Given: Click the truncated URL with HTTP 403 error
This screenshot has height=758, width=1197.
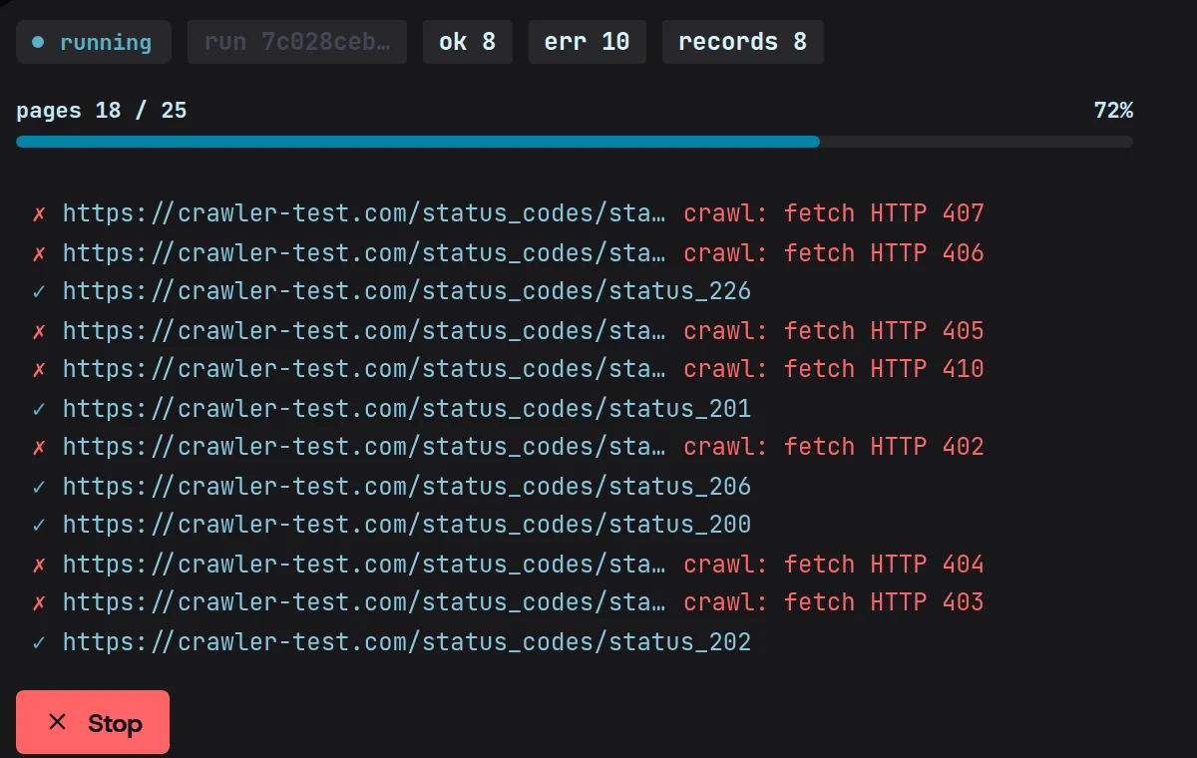Looking at the screenshot, I should [x=364, y=602].
